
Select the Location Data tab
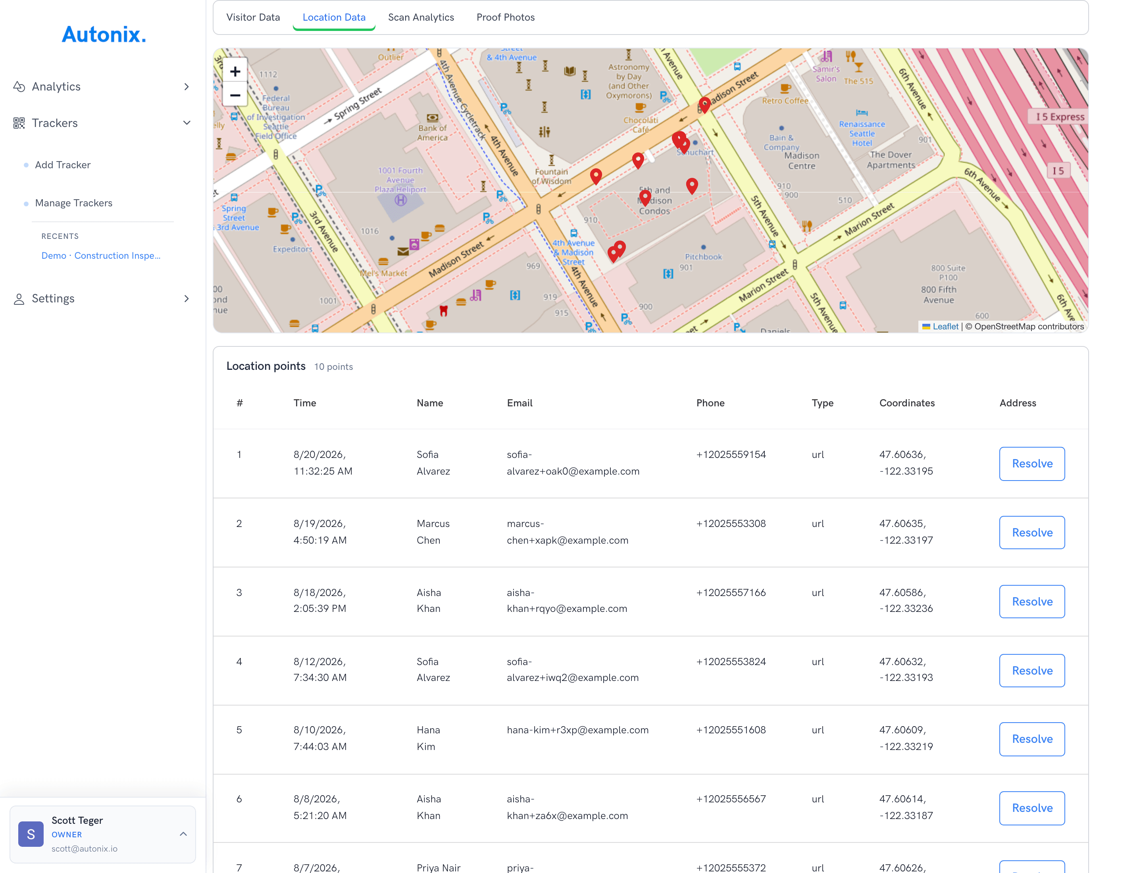(x=334, y=17)
